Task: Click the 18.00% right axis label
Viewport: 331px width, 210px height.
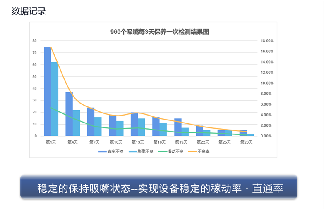Action: [267, 41]
